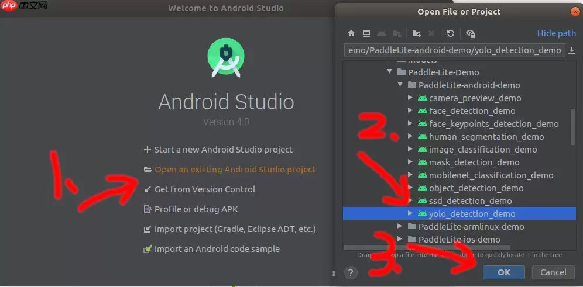Open the help question mark button

click(x=351, y=272)
